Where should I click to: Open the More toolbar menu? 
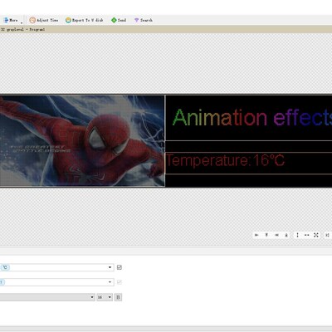click(11, 20)
